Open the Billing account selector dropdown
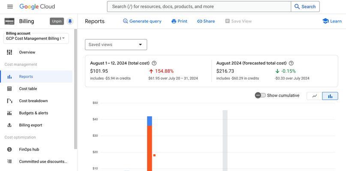This screenshot has height=171, width=346. (x=36, y=38)
